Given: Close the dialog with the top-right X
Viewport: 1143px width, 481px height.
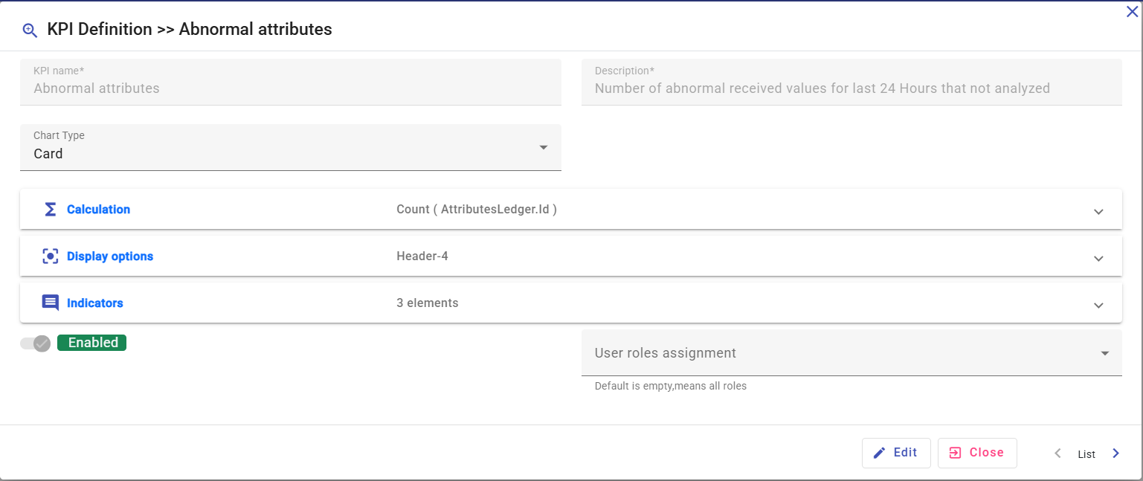Looking at the screenshot, I should 1132,11.
